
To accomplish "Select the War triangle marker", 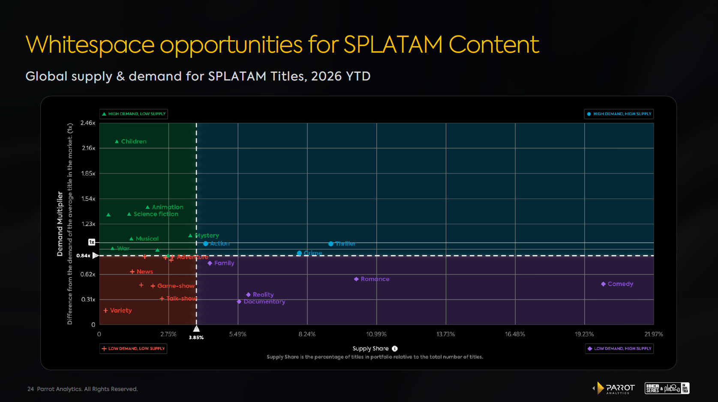I will [112, 248].
